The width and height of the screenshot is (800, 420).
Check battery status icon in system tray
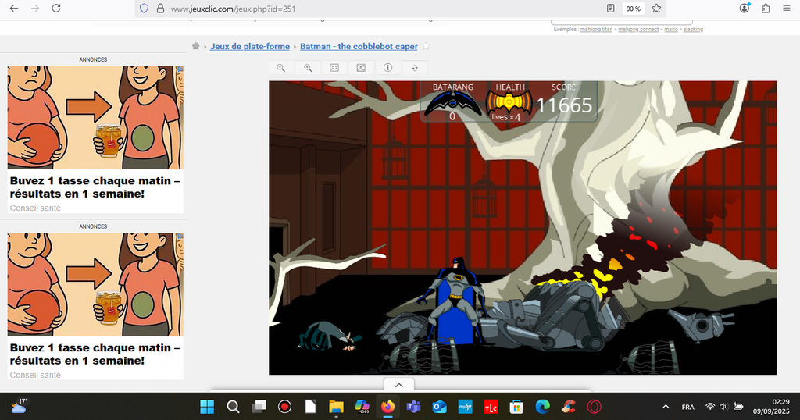click(737, 407)
